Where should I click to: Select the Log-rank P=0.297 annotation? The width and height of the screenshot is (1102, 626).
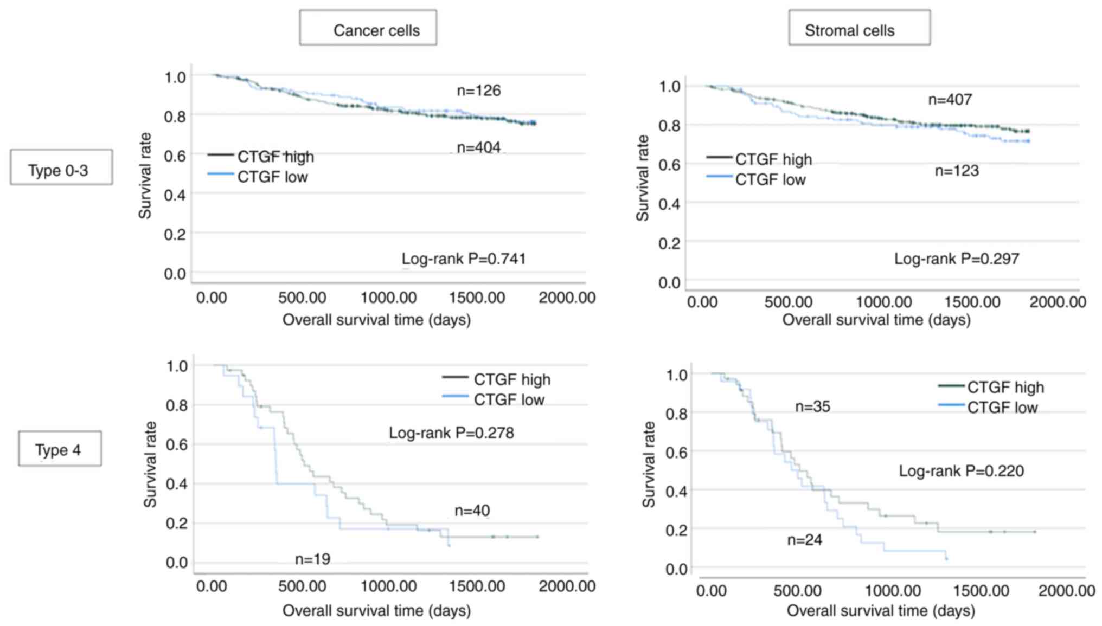click(957, 259)
